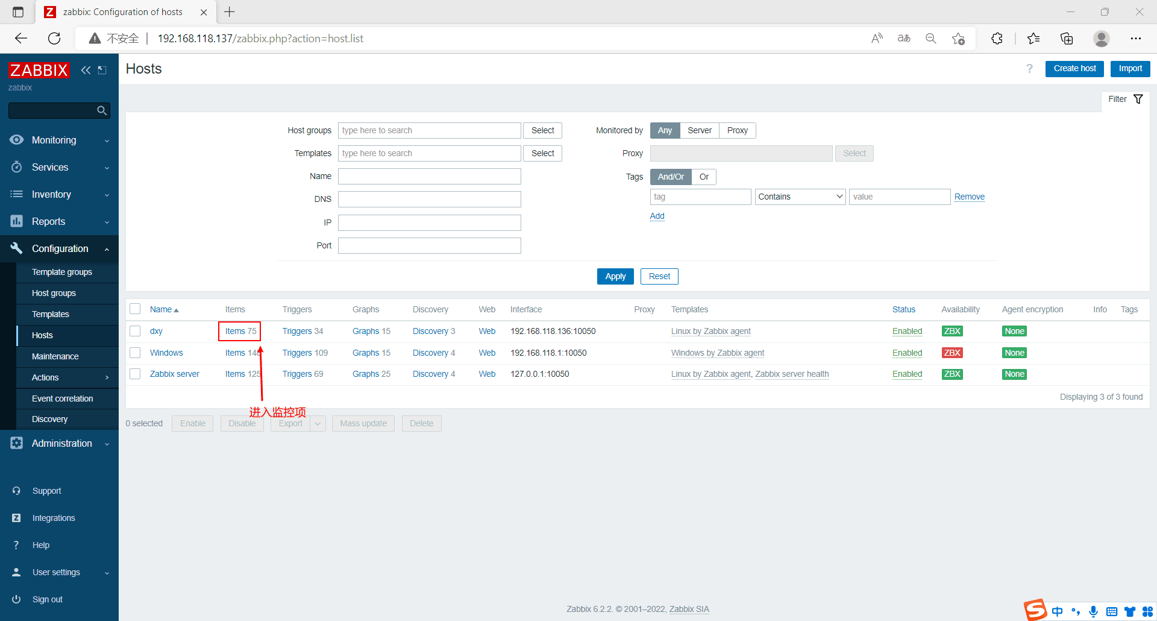This screenshot has height=621, width=1157.
Task: Collapse the Configuration menu
Action: point(59,248)
